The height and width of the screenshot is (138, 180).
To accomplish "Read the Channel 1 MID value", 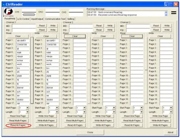I will click(42, 26).
